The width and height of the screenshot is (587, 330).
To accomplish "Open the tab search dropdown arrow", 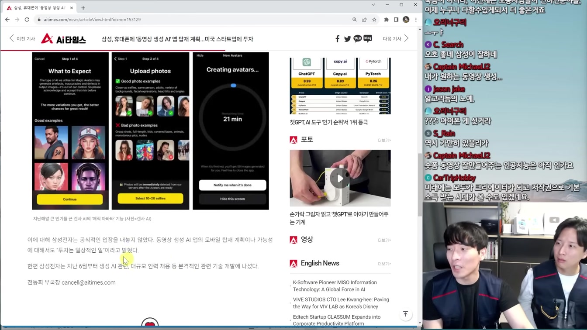I will point(373,5).
